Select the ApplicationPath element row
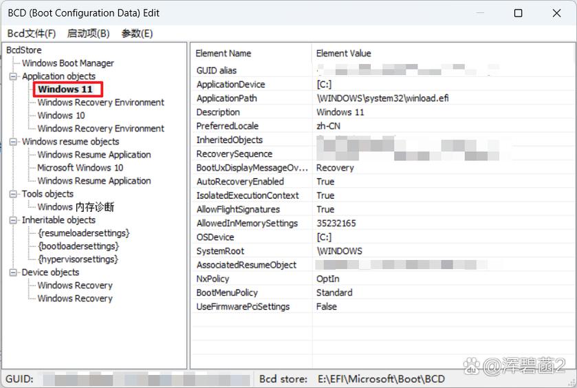The width and height of the screenshot is (577, 388). 382,98
